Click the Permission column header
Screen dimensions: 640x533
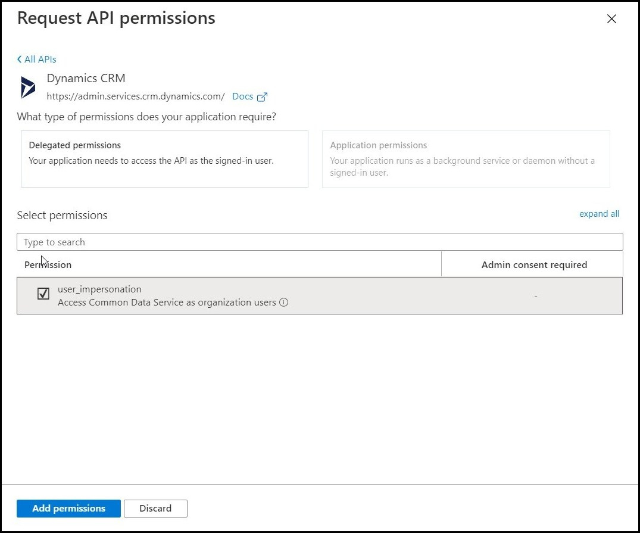(x=48, y=264)
